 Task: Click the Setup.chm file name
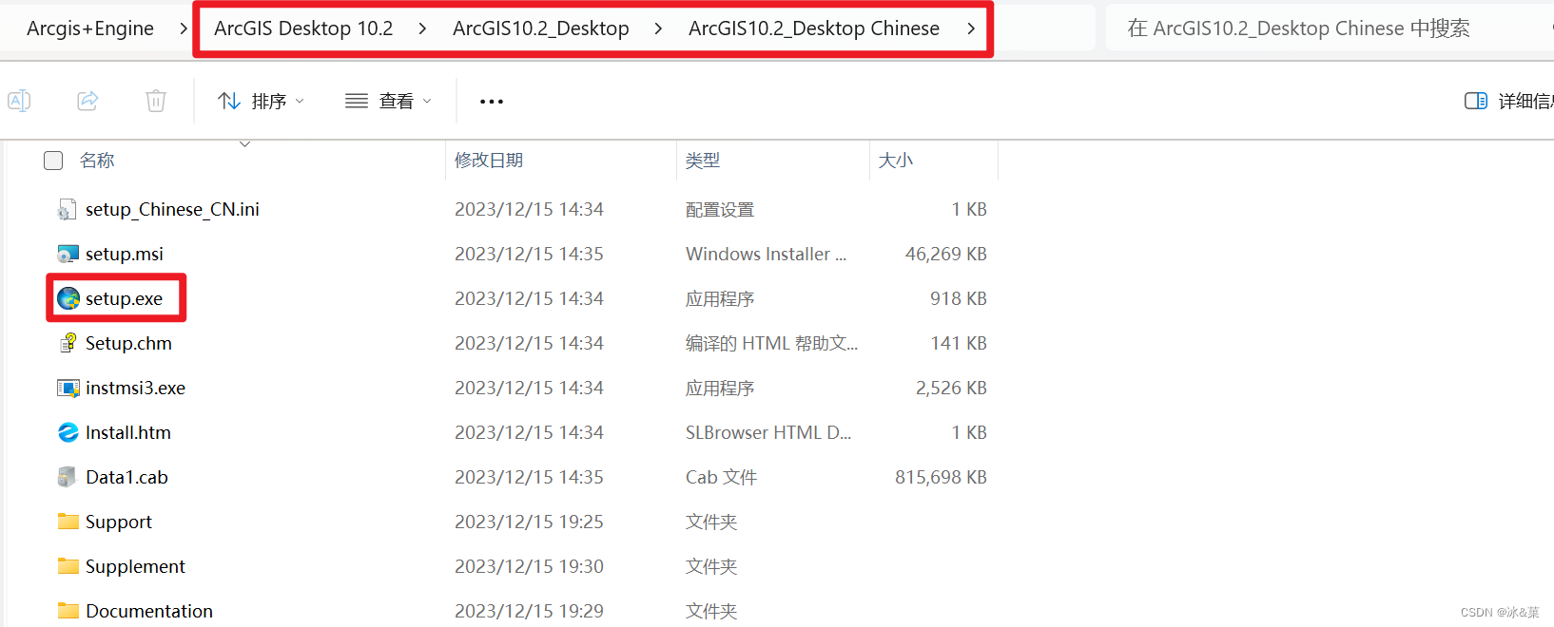pos(128,343)
